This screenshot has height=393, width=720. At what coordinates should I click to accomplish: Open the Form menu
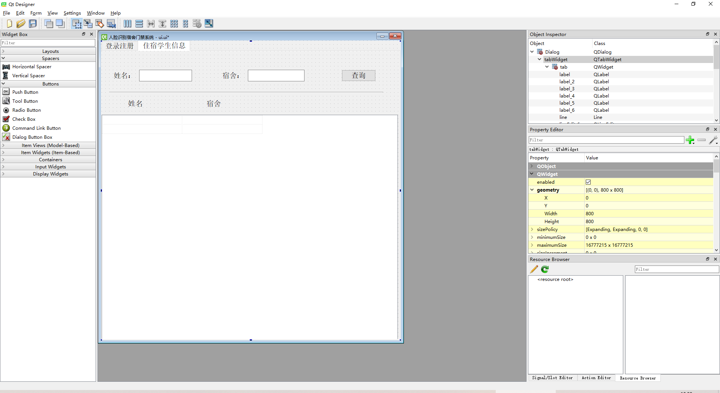tap(36, 13)
